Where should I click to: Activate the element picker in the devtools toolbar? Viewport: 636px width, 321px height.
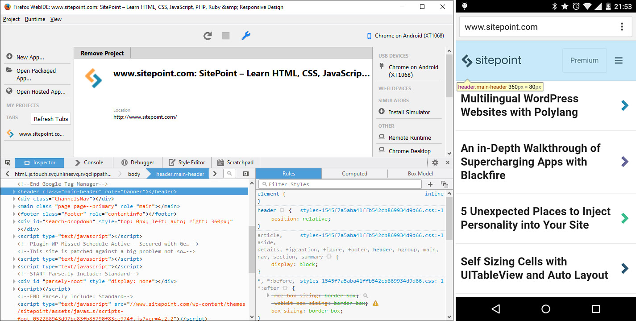(x=7, y=162)
